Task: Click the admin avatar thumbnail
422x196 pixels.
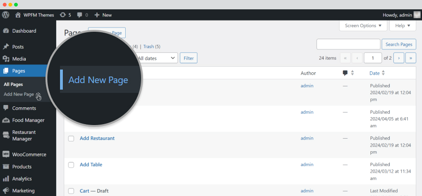Action: (x=417, y=15)
